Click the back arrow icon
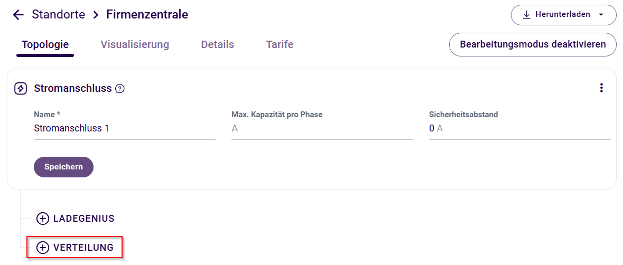 coord(18,15)
